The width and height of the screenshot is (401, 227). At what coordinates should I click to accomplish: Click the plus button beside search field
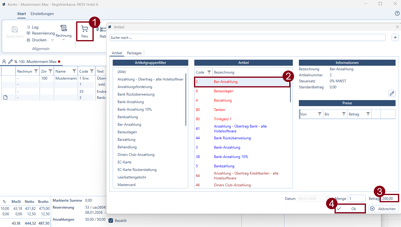point(395,37)
